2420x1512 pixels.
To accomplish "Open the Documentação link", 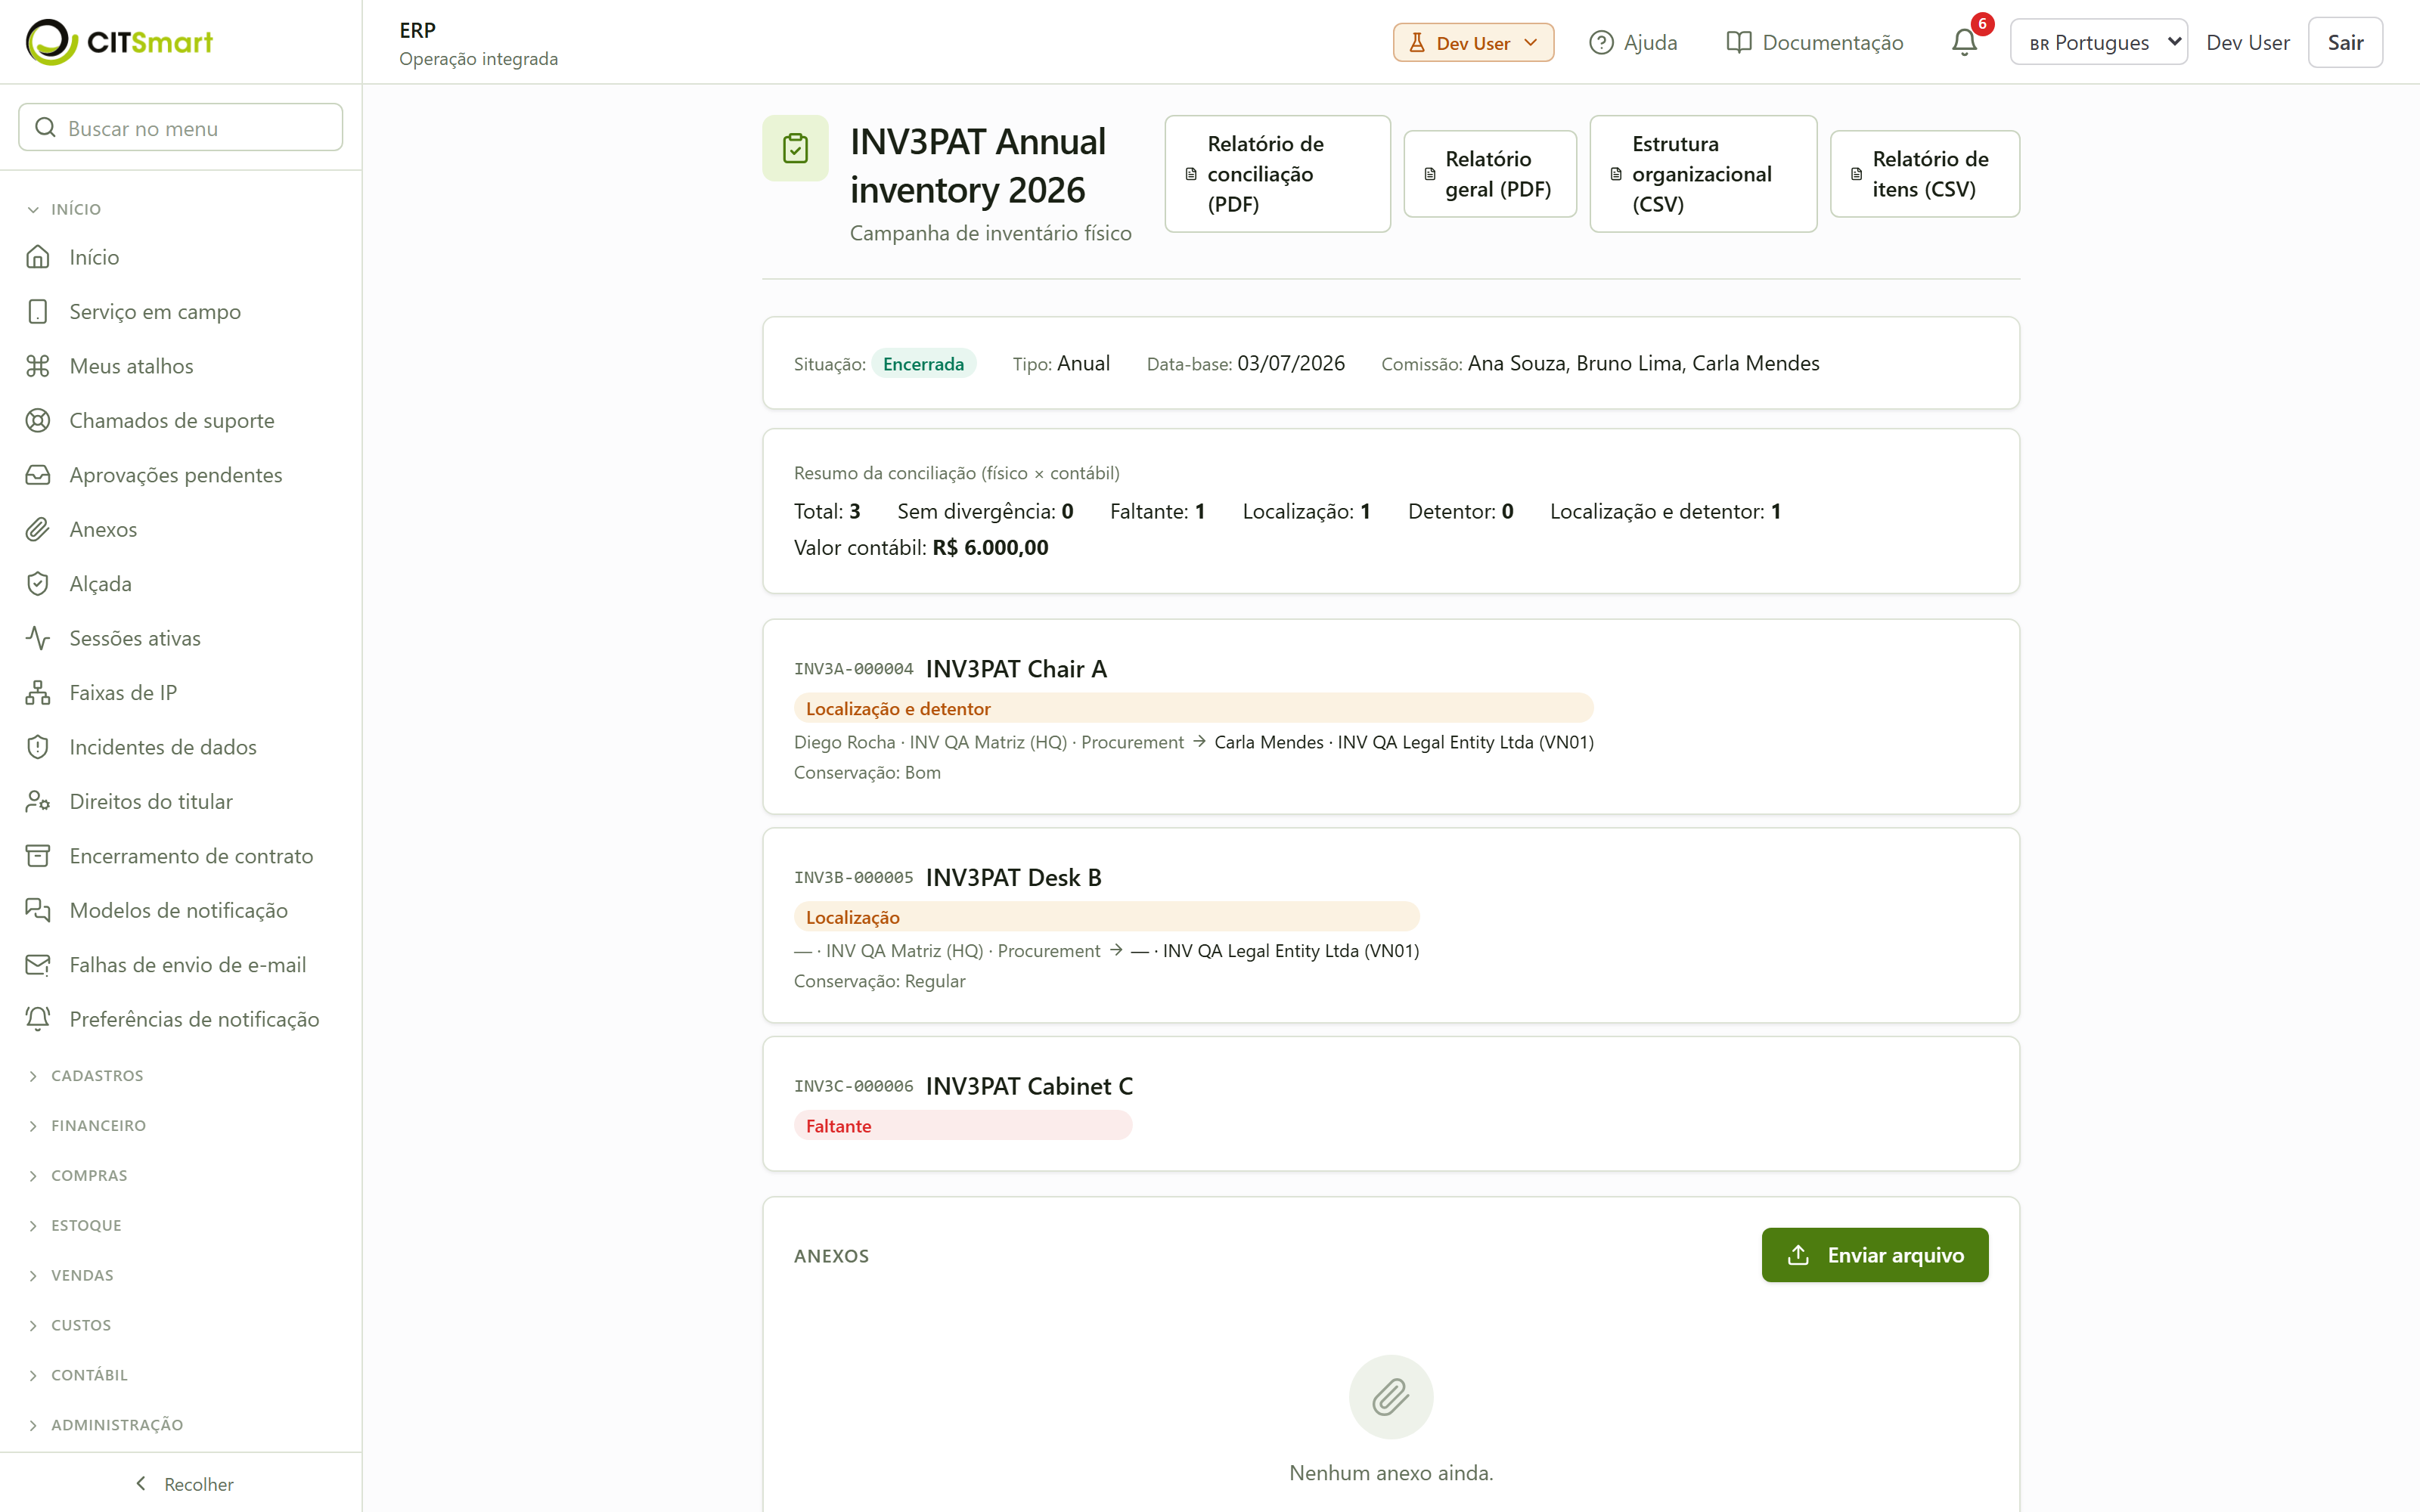I will click(x=1815, y=42).
